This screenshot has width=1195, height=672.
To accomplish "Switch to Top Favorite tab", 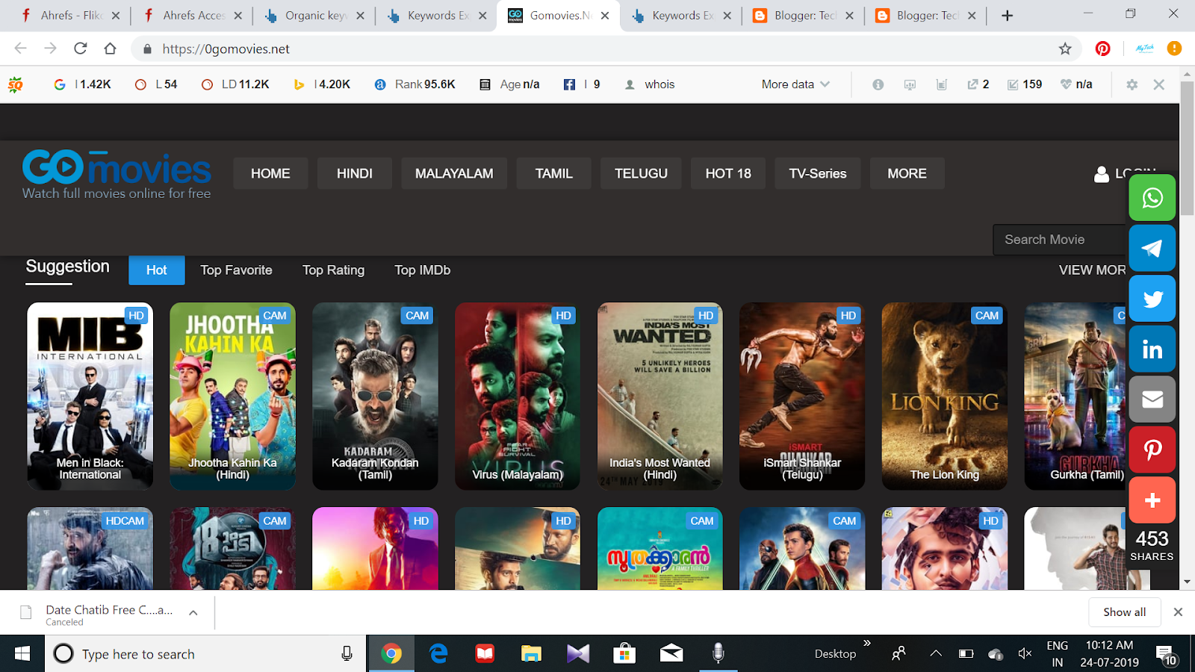I will point(236,270).
